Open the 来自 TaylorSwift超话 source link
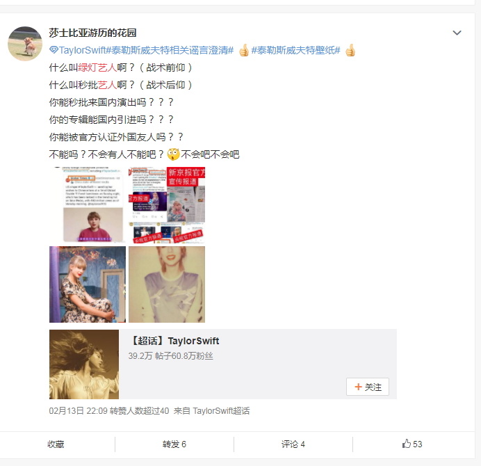481x466 pixels. point(212,411)
